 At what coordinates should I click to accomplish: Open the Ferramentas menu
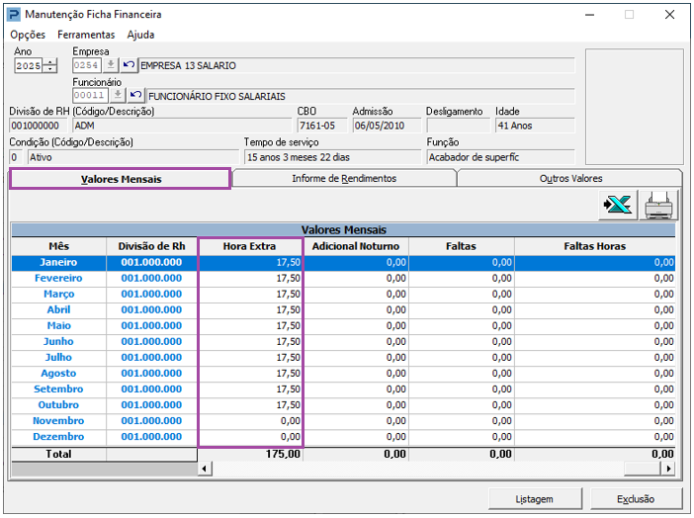[x=86, y=35]
